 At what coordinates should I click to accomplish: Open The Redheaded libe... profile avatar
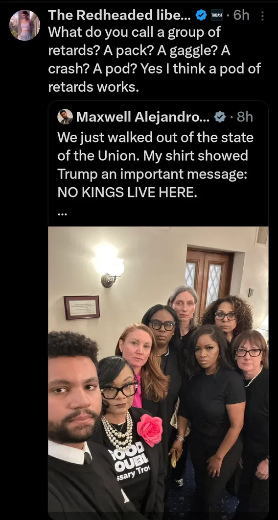(x=25, y=25)
